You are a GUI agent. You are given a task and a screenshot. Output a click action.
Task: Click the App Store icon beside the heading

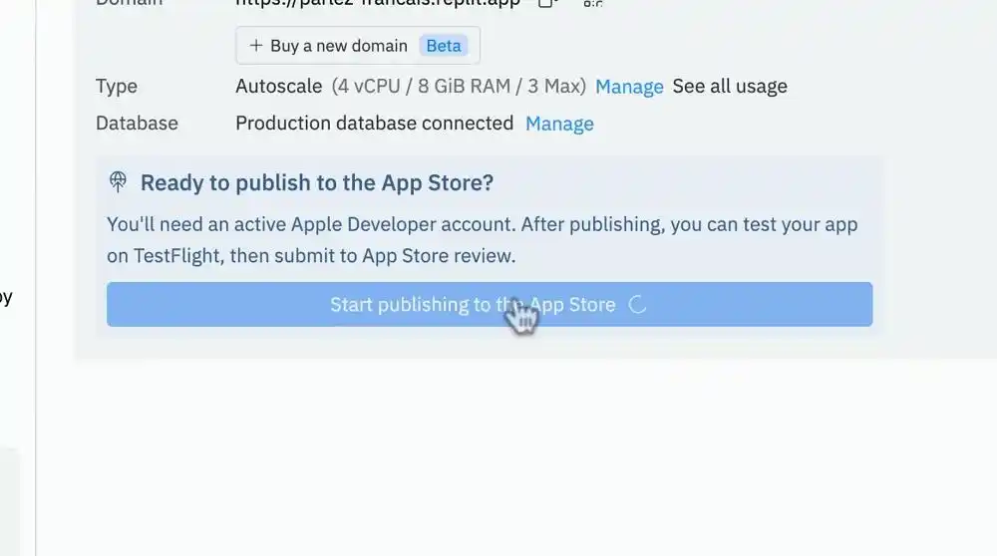click(119, 182)
